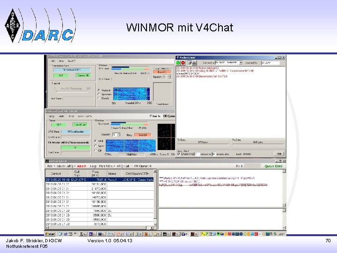Click the V4 TNC waterfall display

point(131,146)
